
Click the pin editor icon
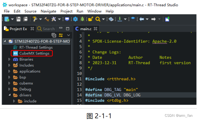click(x=167, y=19)
